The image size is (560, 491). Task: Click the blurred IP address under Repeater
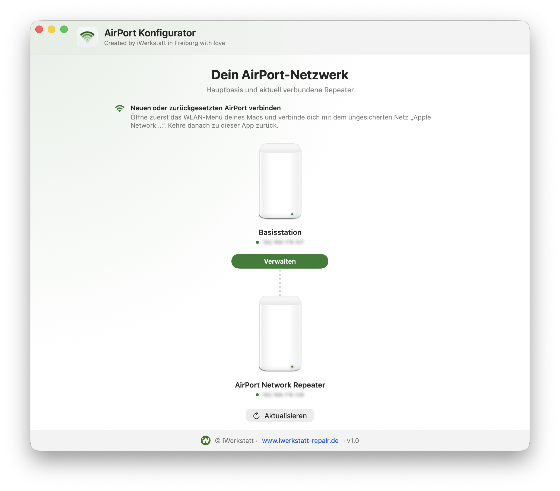coord(283,395)
